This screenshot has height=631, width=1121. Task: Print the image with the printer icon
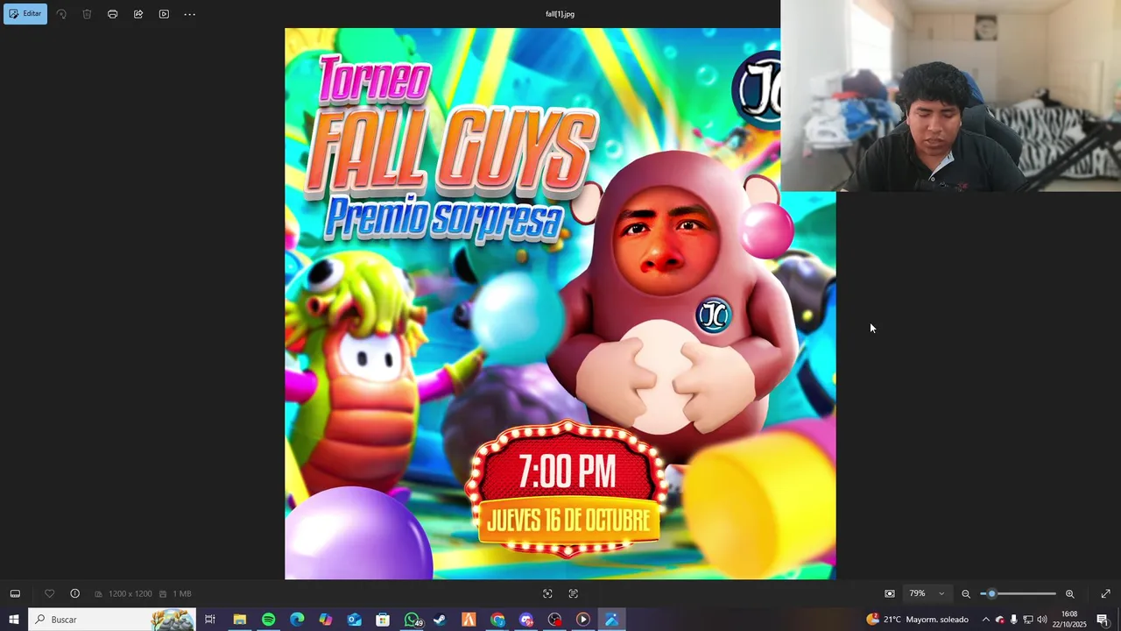pos(112,14)
